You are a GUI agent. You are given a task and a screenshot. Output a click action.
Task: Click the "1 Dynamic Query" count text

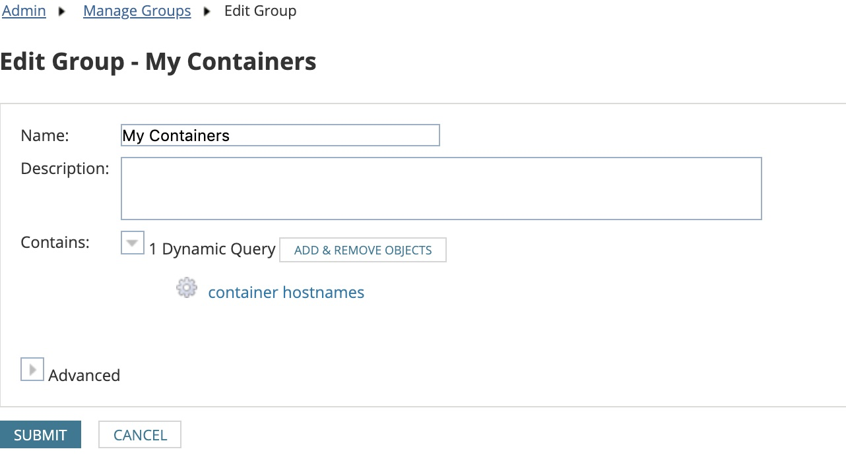tap(212, 249)
